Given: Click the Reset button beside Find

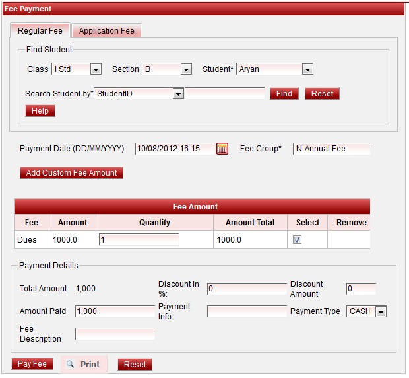Looking at the screenshot, I should (x=322, y=94).
